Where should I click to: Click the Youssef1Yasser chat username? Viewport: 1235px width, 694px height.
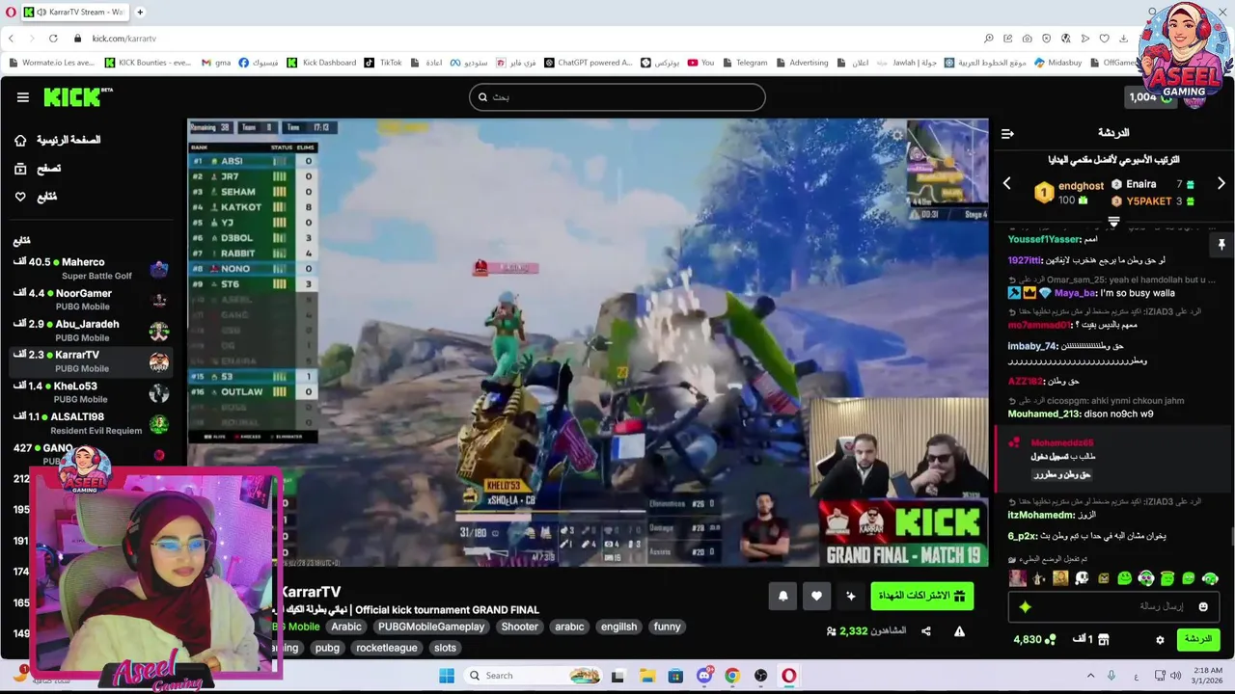tap(1044, 239)
